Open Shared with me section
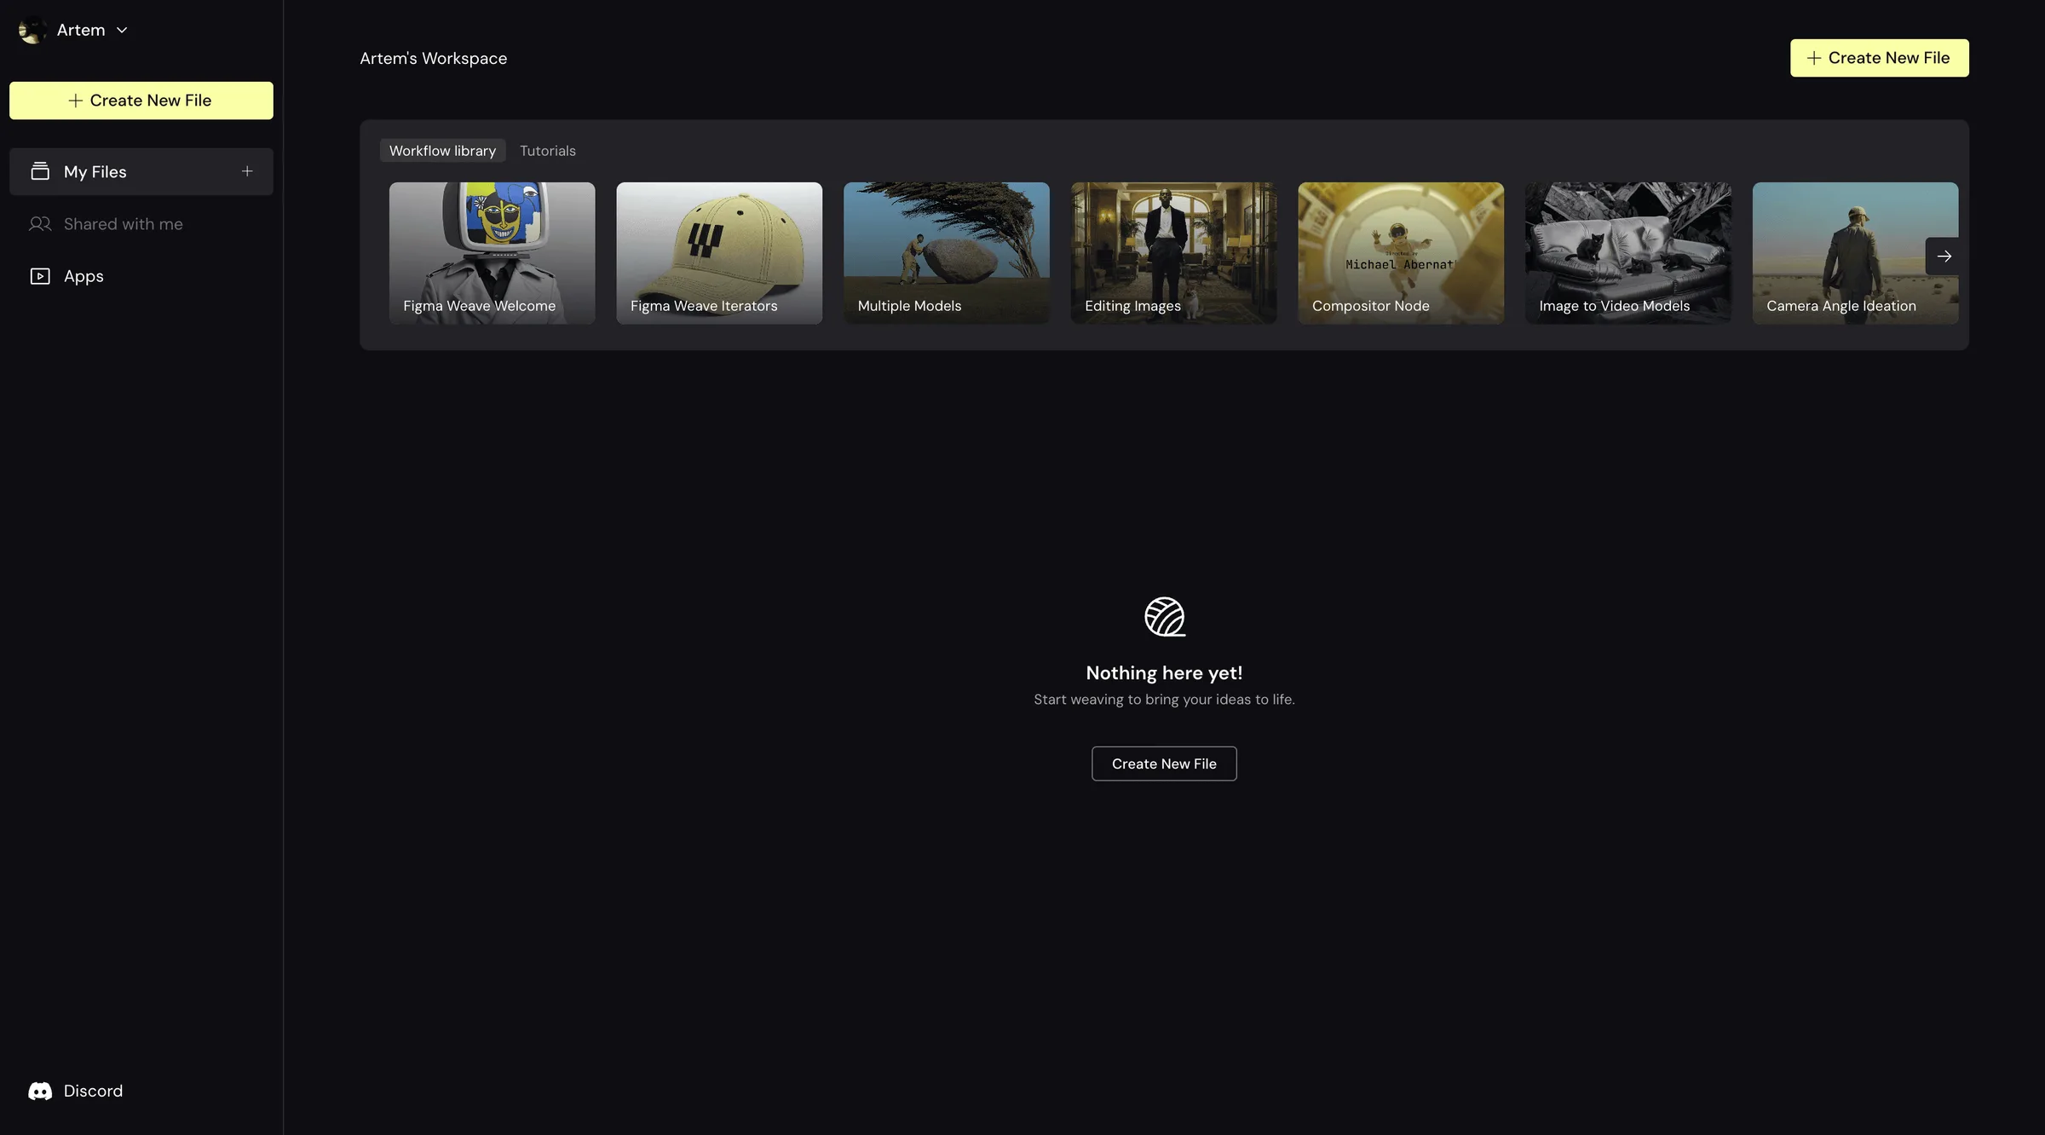This screenshot has width=2045, height=1135. [141, 224]
